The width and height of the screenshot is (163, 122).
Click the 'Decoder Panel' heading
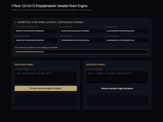coord(96,65)
